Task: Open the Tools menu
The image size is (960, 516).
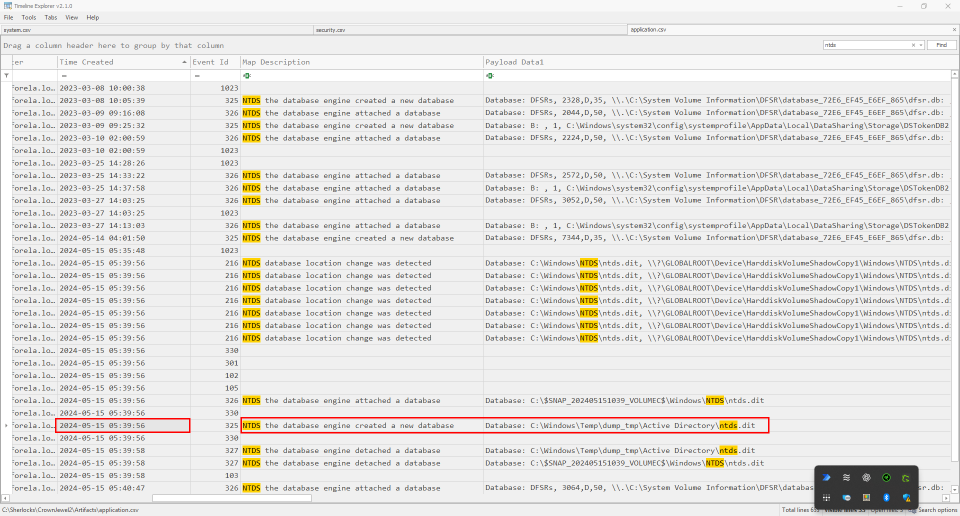Action: pyautogui.click(x=28, y=17)
